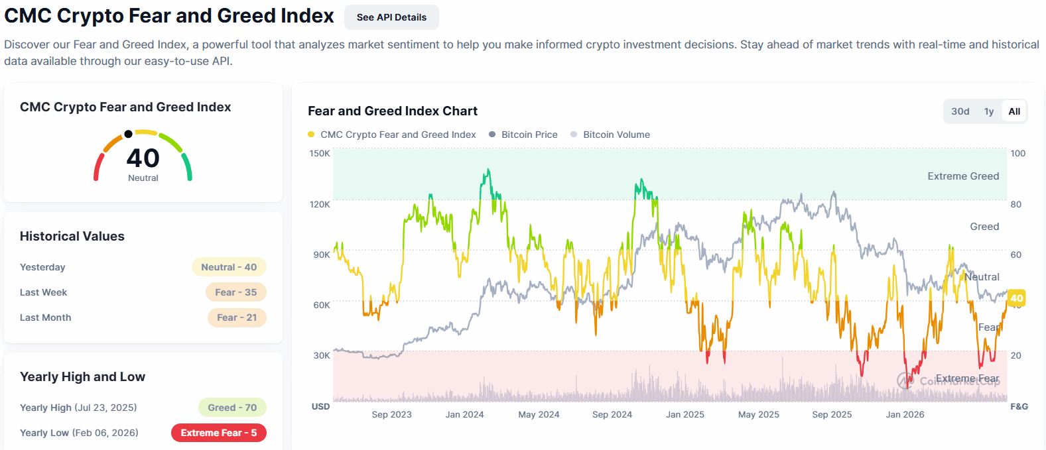Screen dimensions: 1046x450
Task: Click the Last Month Fear - 21 badge
Action: click(x=237, y=317)
